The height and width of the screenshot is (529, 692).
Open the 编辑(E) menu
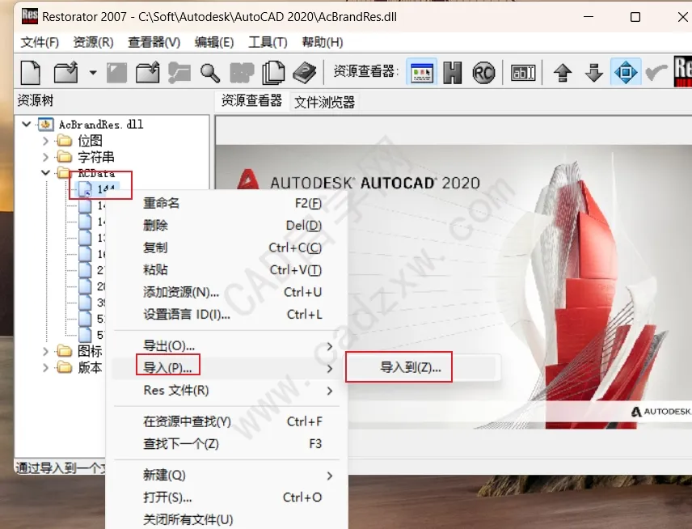pos(214,42)
